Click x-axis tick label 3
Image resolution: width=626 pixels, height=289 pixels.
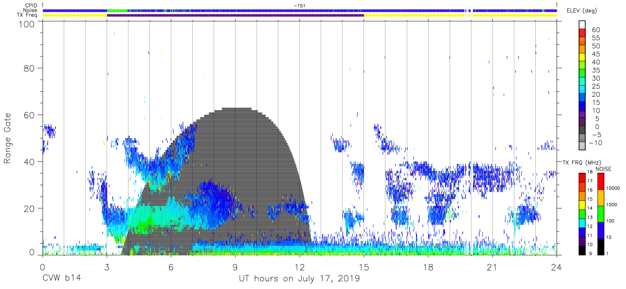[x=107, y=267]
